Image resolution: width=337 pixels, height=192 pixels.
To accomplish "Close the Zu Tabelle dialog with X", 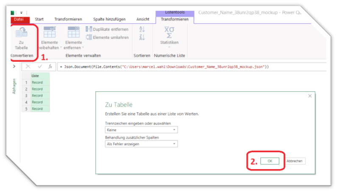I will [x=310, y=96].
